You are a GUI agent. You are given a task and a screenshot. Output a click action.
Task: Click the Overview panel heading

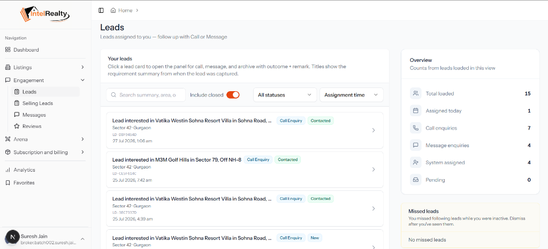pos(421,60)
